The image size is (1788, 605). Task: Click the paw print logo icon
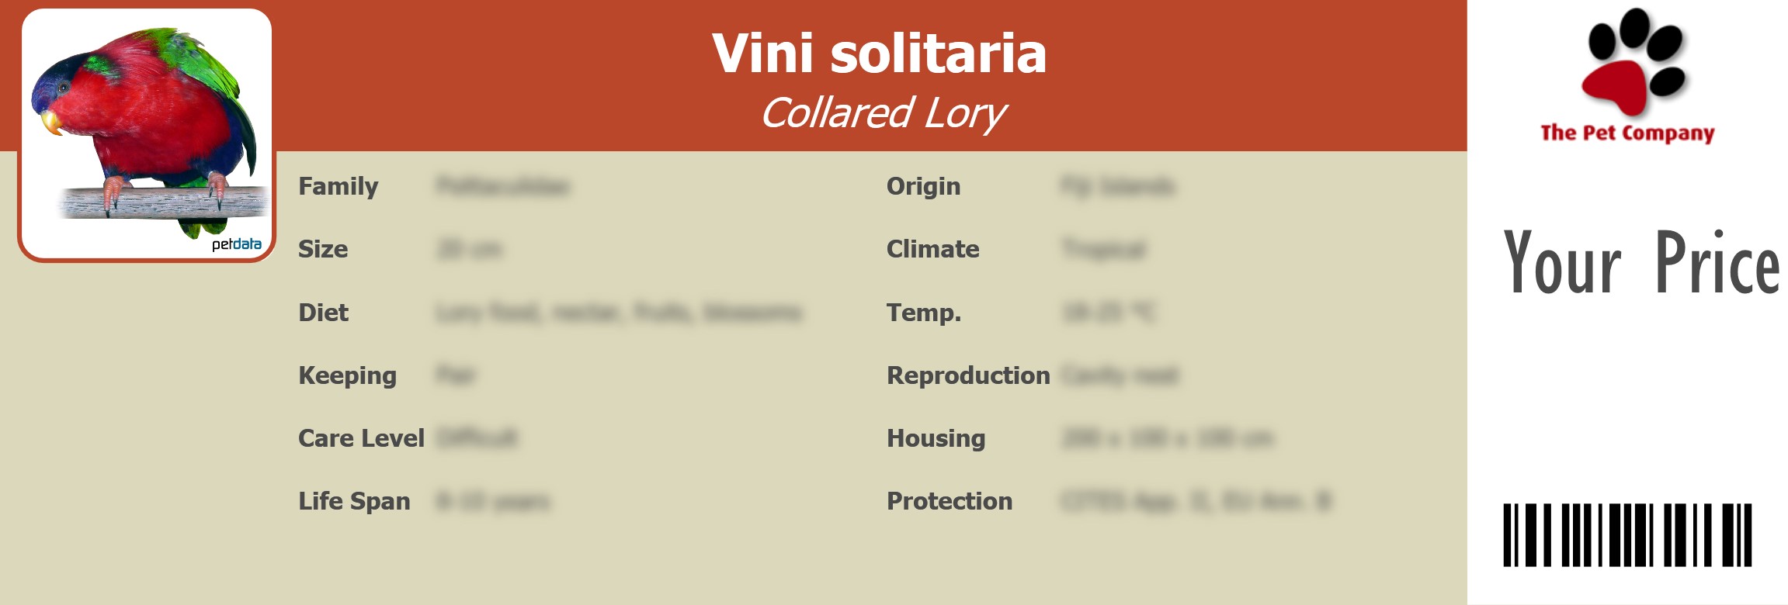(1633, 62)
